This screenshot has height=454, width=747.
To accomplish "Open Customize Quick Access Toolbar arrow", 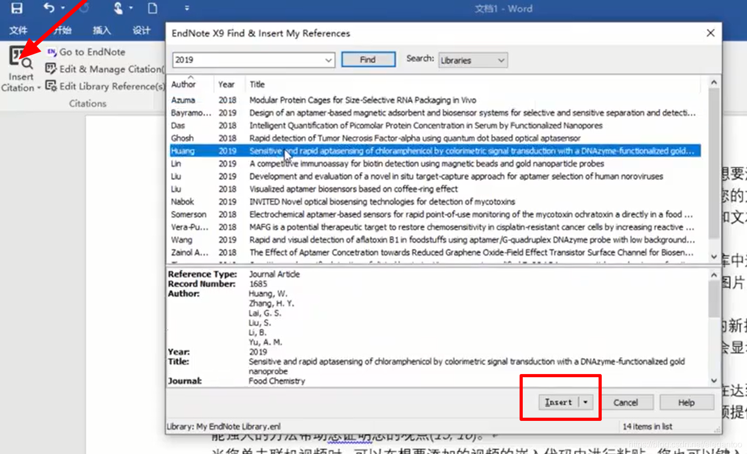I will pyautogui.click(x=187, y=8).
